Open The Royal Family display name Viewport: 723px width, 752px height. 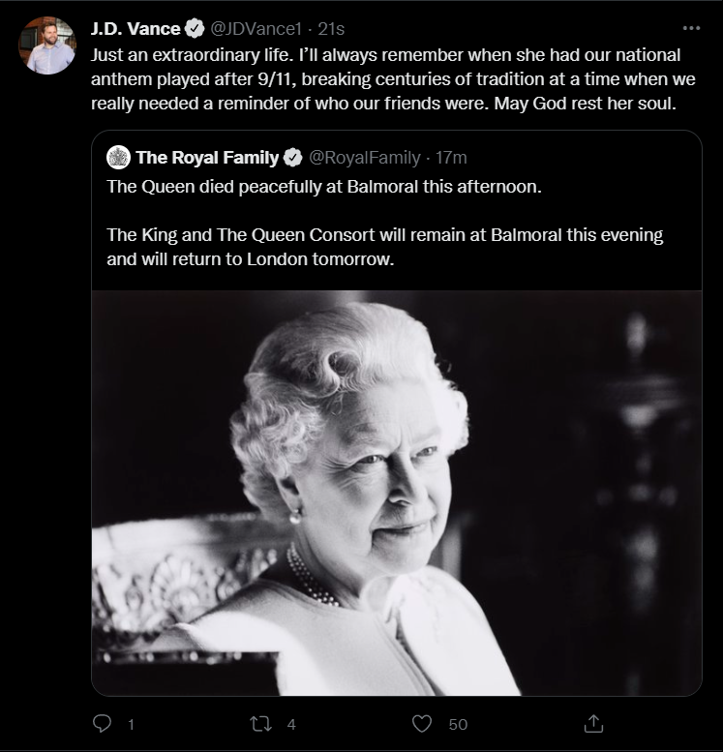coord(207,158)
